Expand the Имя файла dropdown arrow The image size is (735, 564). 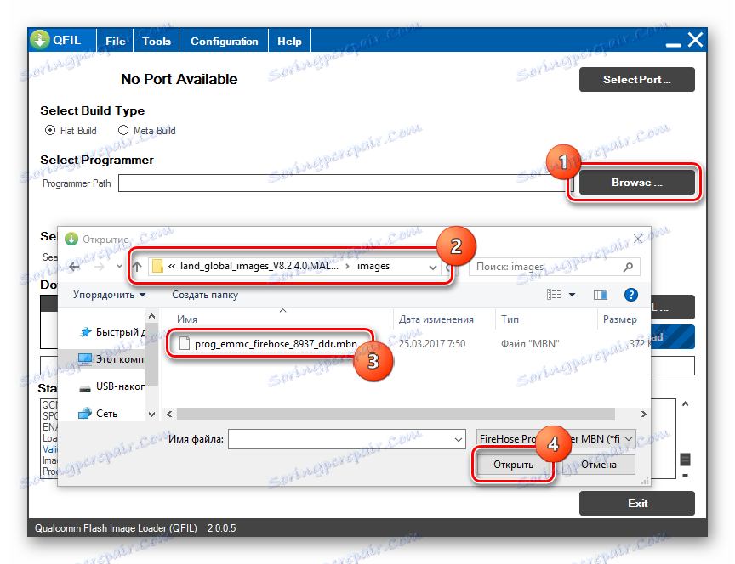pyautogui.click(x=459, y=439)
